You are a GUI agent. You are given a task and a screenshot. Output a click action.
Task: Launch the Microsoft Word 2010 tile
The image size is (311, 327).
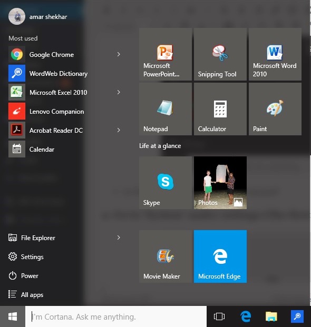coord(275,54)
